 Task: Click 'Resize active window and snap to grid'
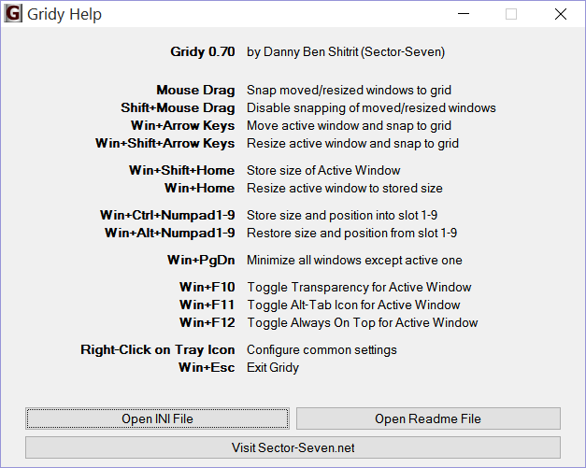pyautogui.click(x=352, y=144)
